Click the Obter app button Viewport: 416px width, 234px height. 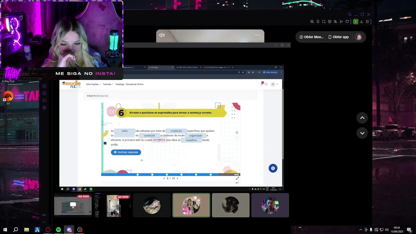(338, 37)
